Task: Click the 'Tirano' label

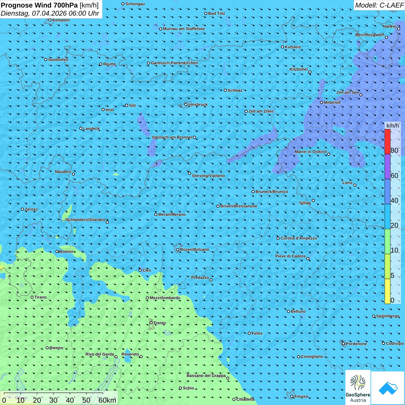Action: pyautogui.click(x=41, y=297)
